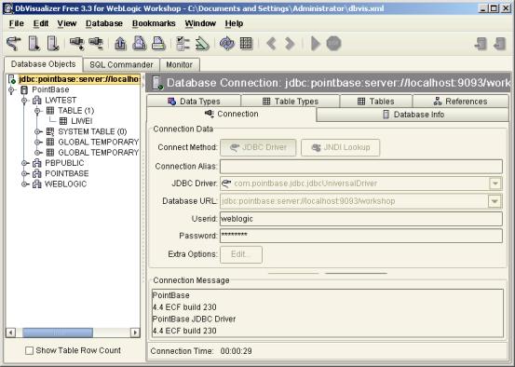The height and width of the screenshot is (367, 515).
Task: Expand the WEBLOGIC schema node
Action: point(24,184)
